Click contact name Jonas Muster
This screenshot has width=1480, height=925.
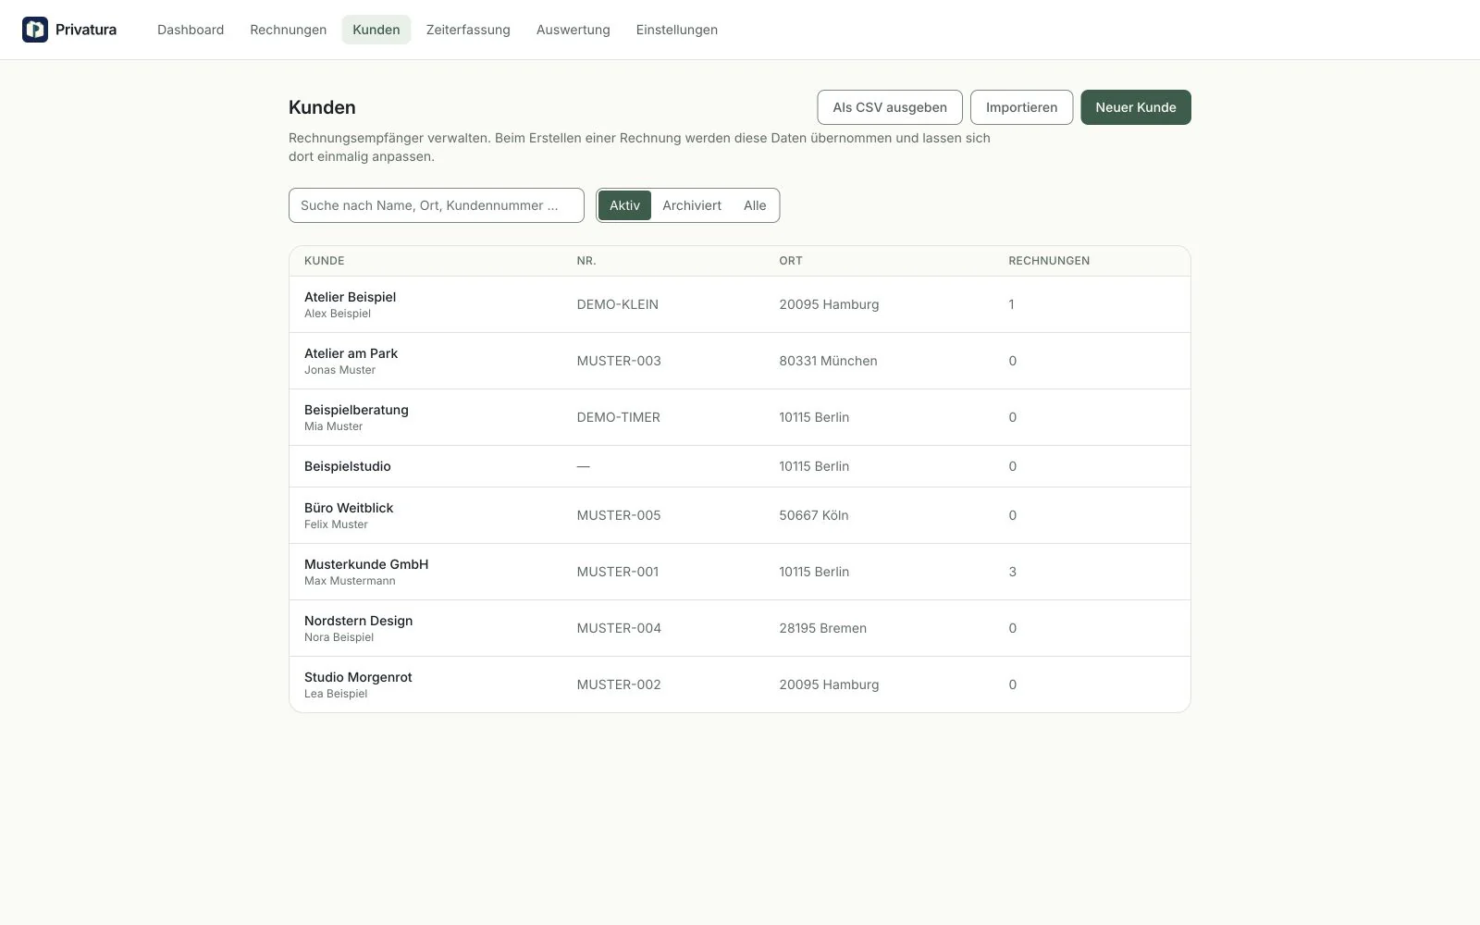(x=339, y=370)
